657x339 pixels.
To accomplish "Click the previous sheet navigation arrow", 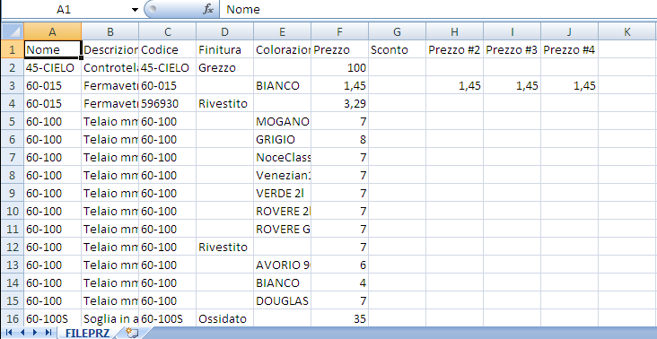I will pyautogui.click(x=22, y=333).
